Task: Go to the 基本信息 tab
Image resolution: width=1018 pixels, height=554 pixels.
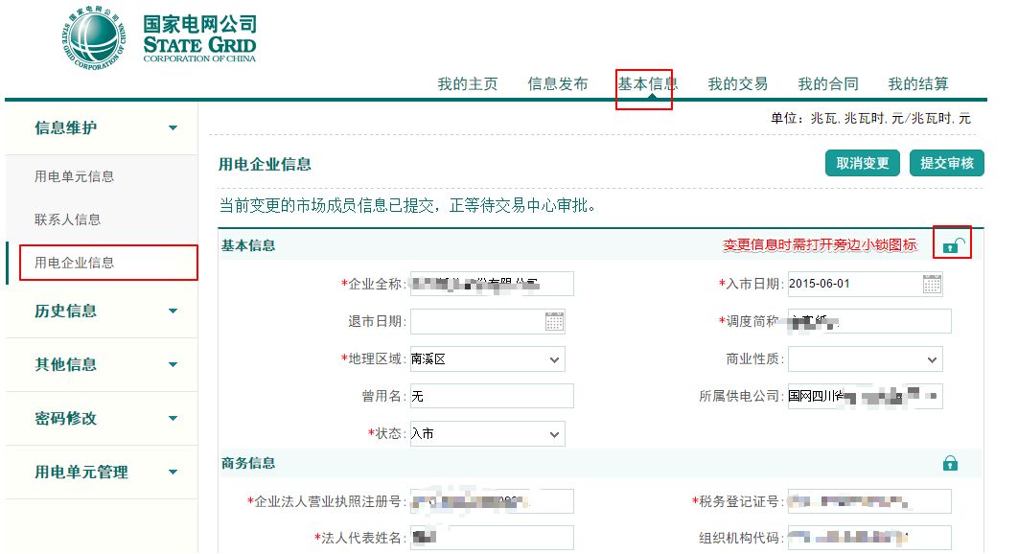Action: 647,84
